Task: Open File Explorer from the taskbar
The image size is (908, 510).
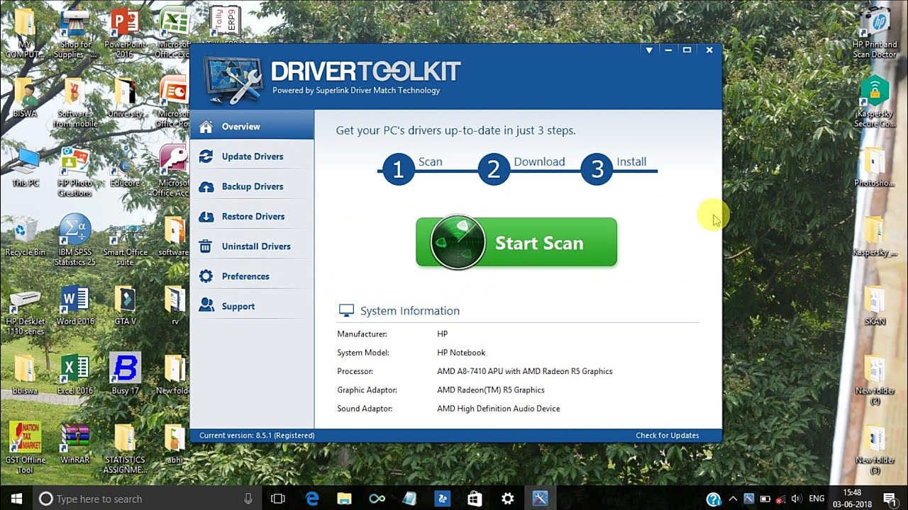Action: tap(344, 499)
